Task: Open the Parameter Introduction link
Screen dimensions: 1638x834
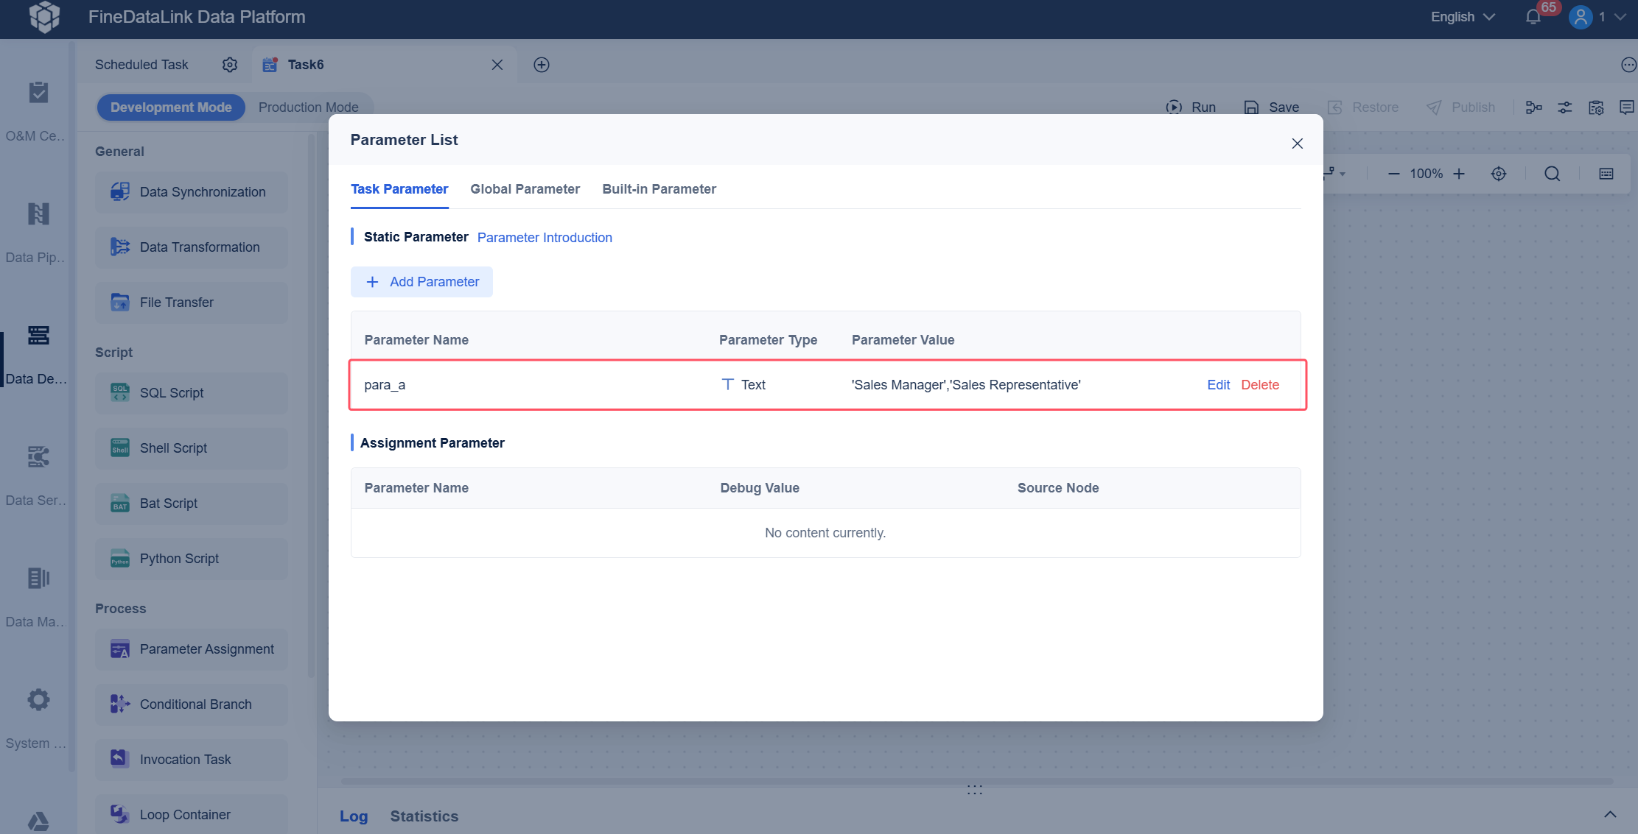Action: tap(545, 238)
